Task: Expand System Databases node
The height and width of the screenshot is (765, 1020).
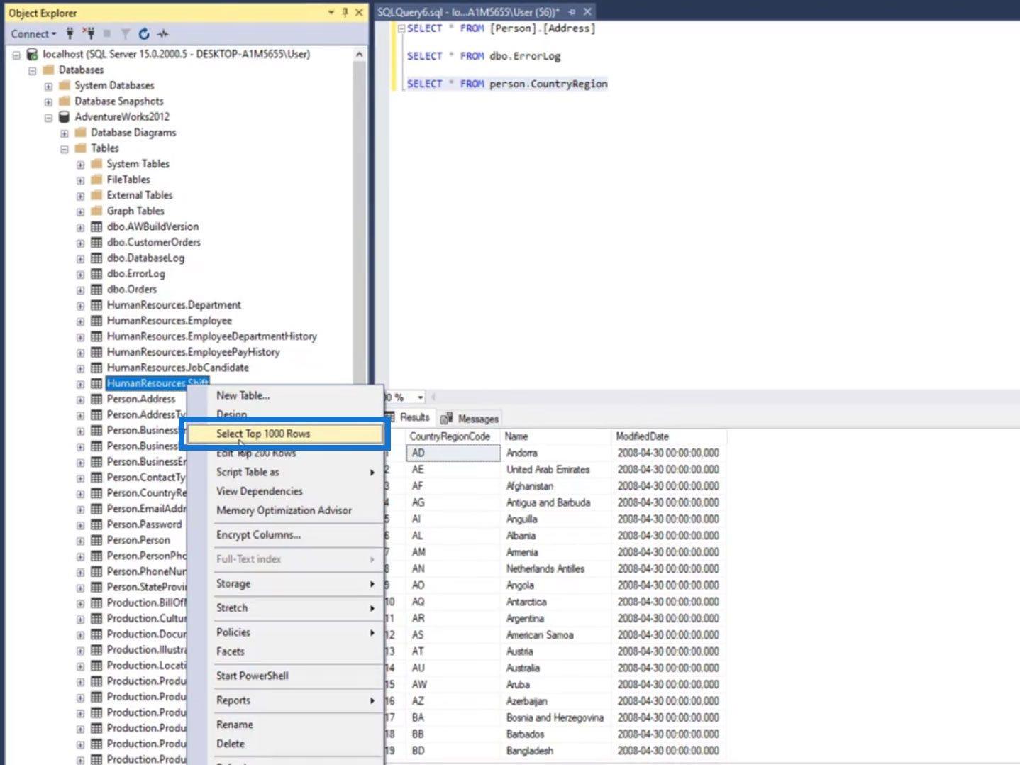Action: click(48, 86)
